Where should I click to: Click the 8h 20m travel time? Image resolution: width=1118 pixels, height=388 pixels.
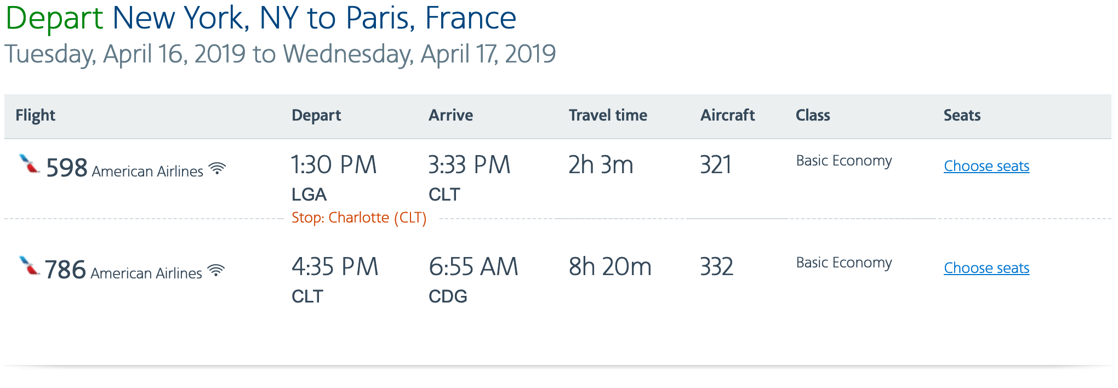[610, 267]
